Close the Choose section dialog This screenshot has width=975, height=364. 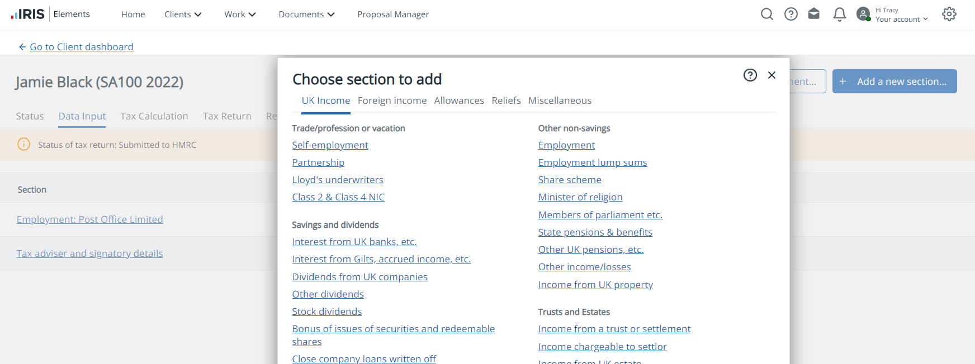[x=772, y=75]
